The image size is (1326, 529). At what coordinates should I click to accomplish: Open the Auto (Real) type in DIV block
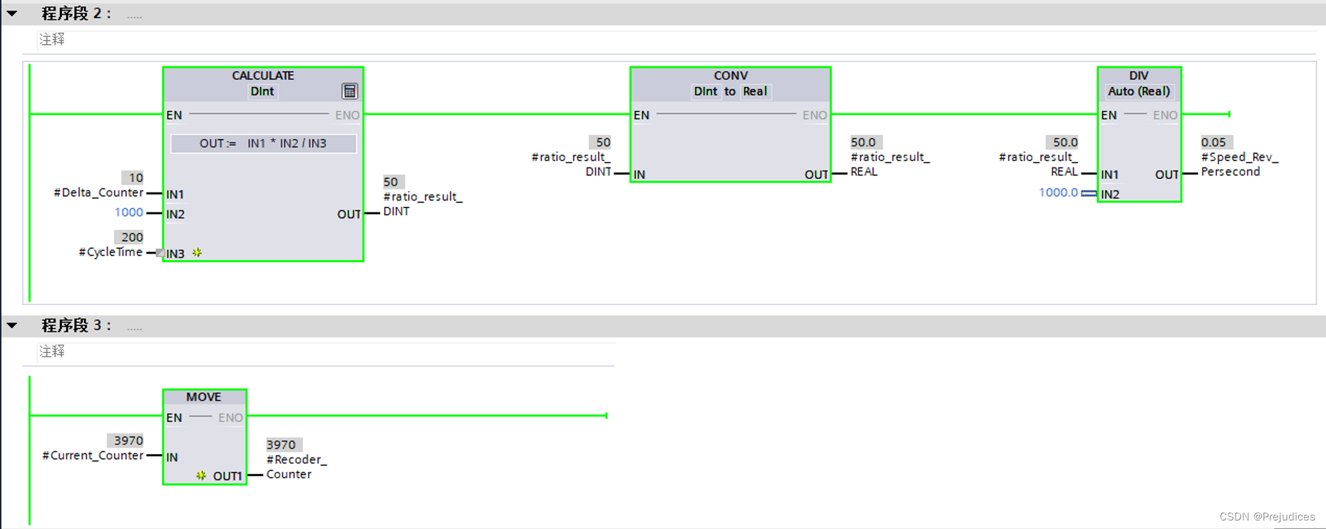[1139, 91]
